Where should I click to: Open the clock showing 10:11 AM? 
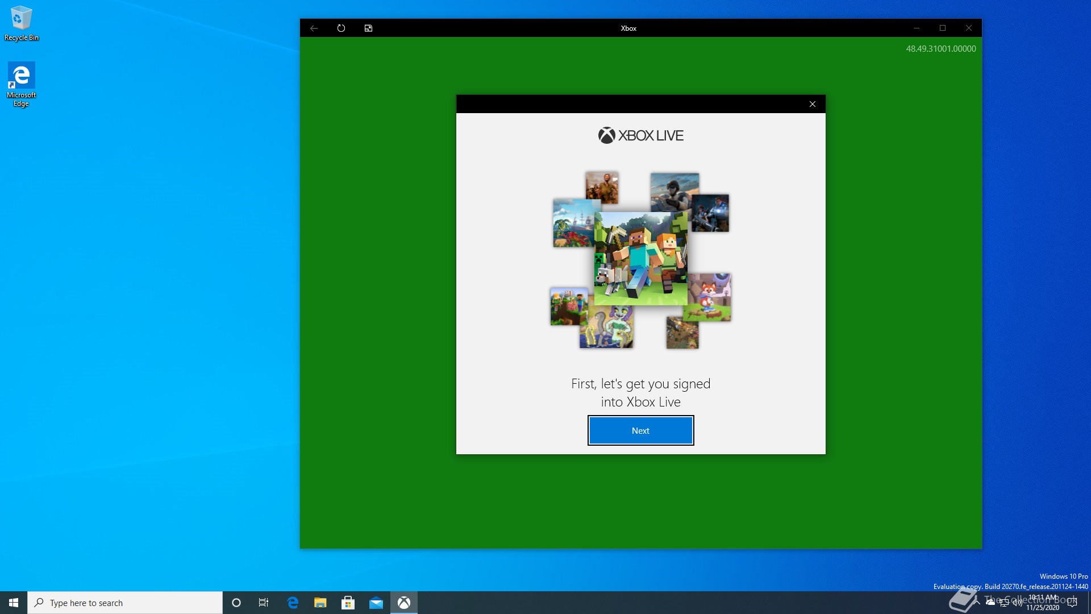1043,603
